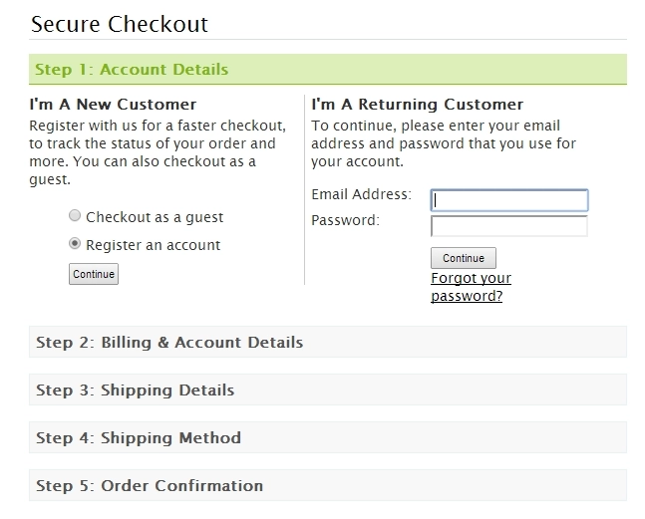Expand Step 4: Shipping Method section
This screenshot has width=645, height=519.
pos(328,437)
